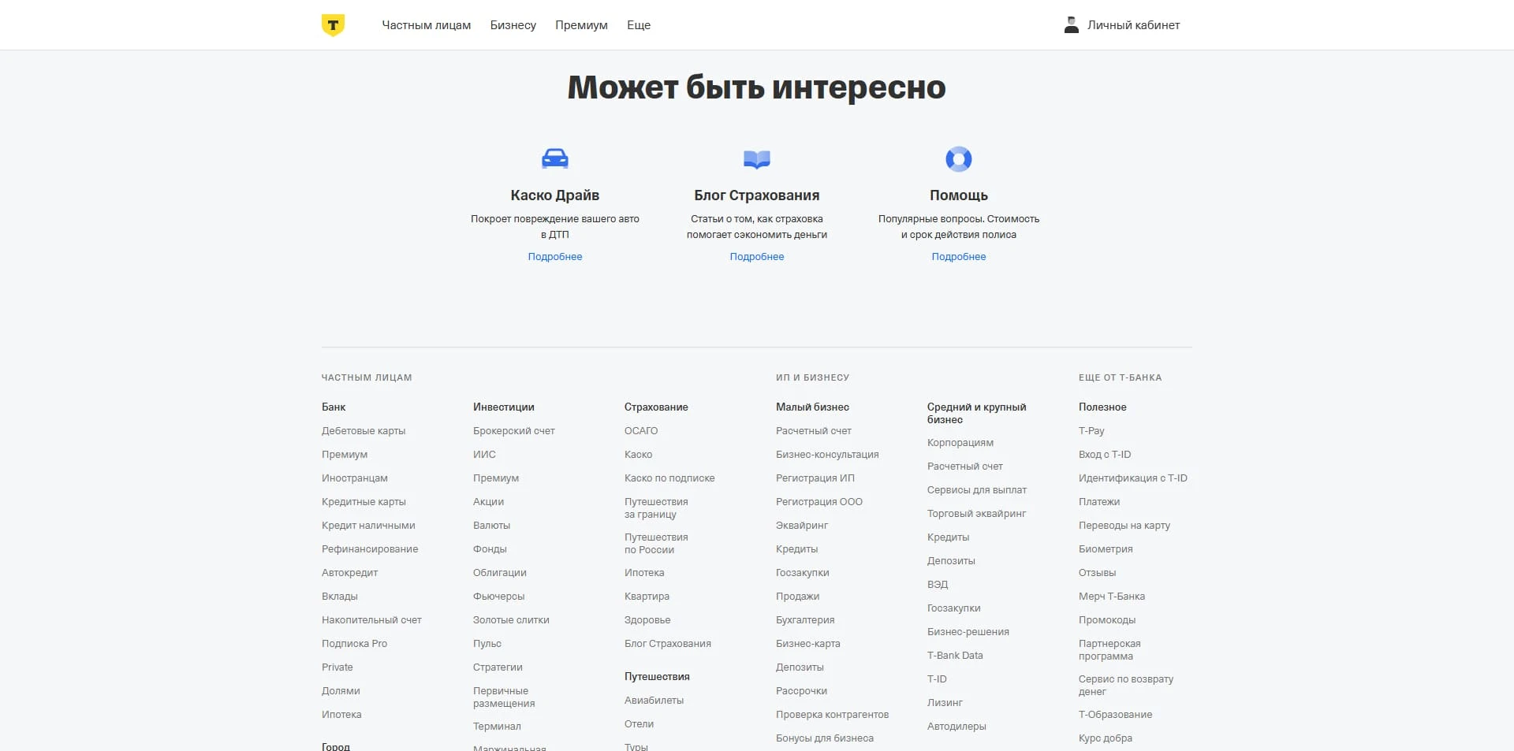
Task: Open Пульс footer link
Action: tap(487, 644)
